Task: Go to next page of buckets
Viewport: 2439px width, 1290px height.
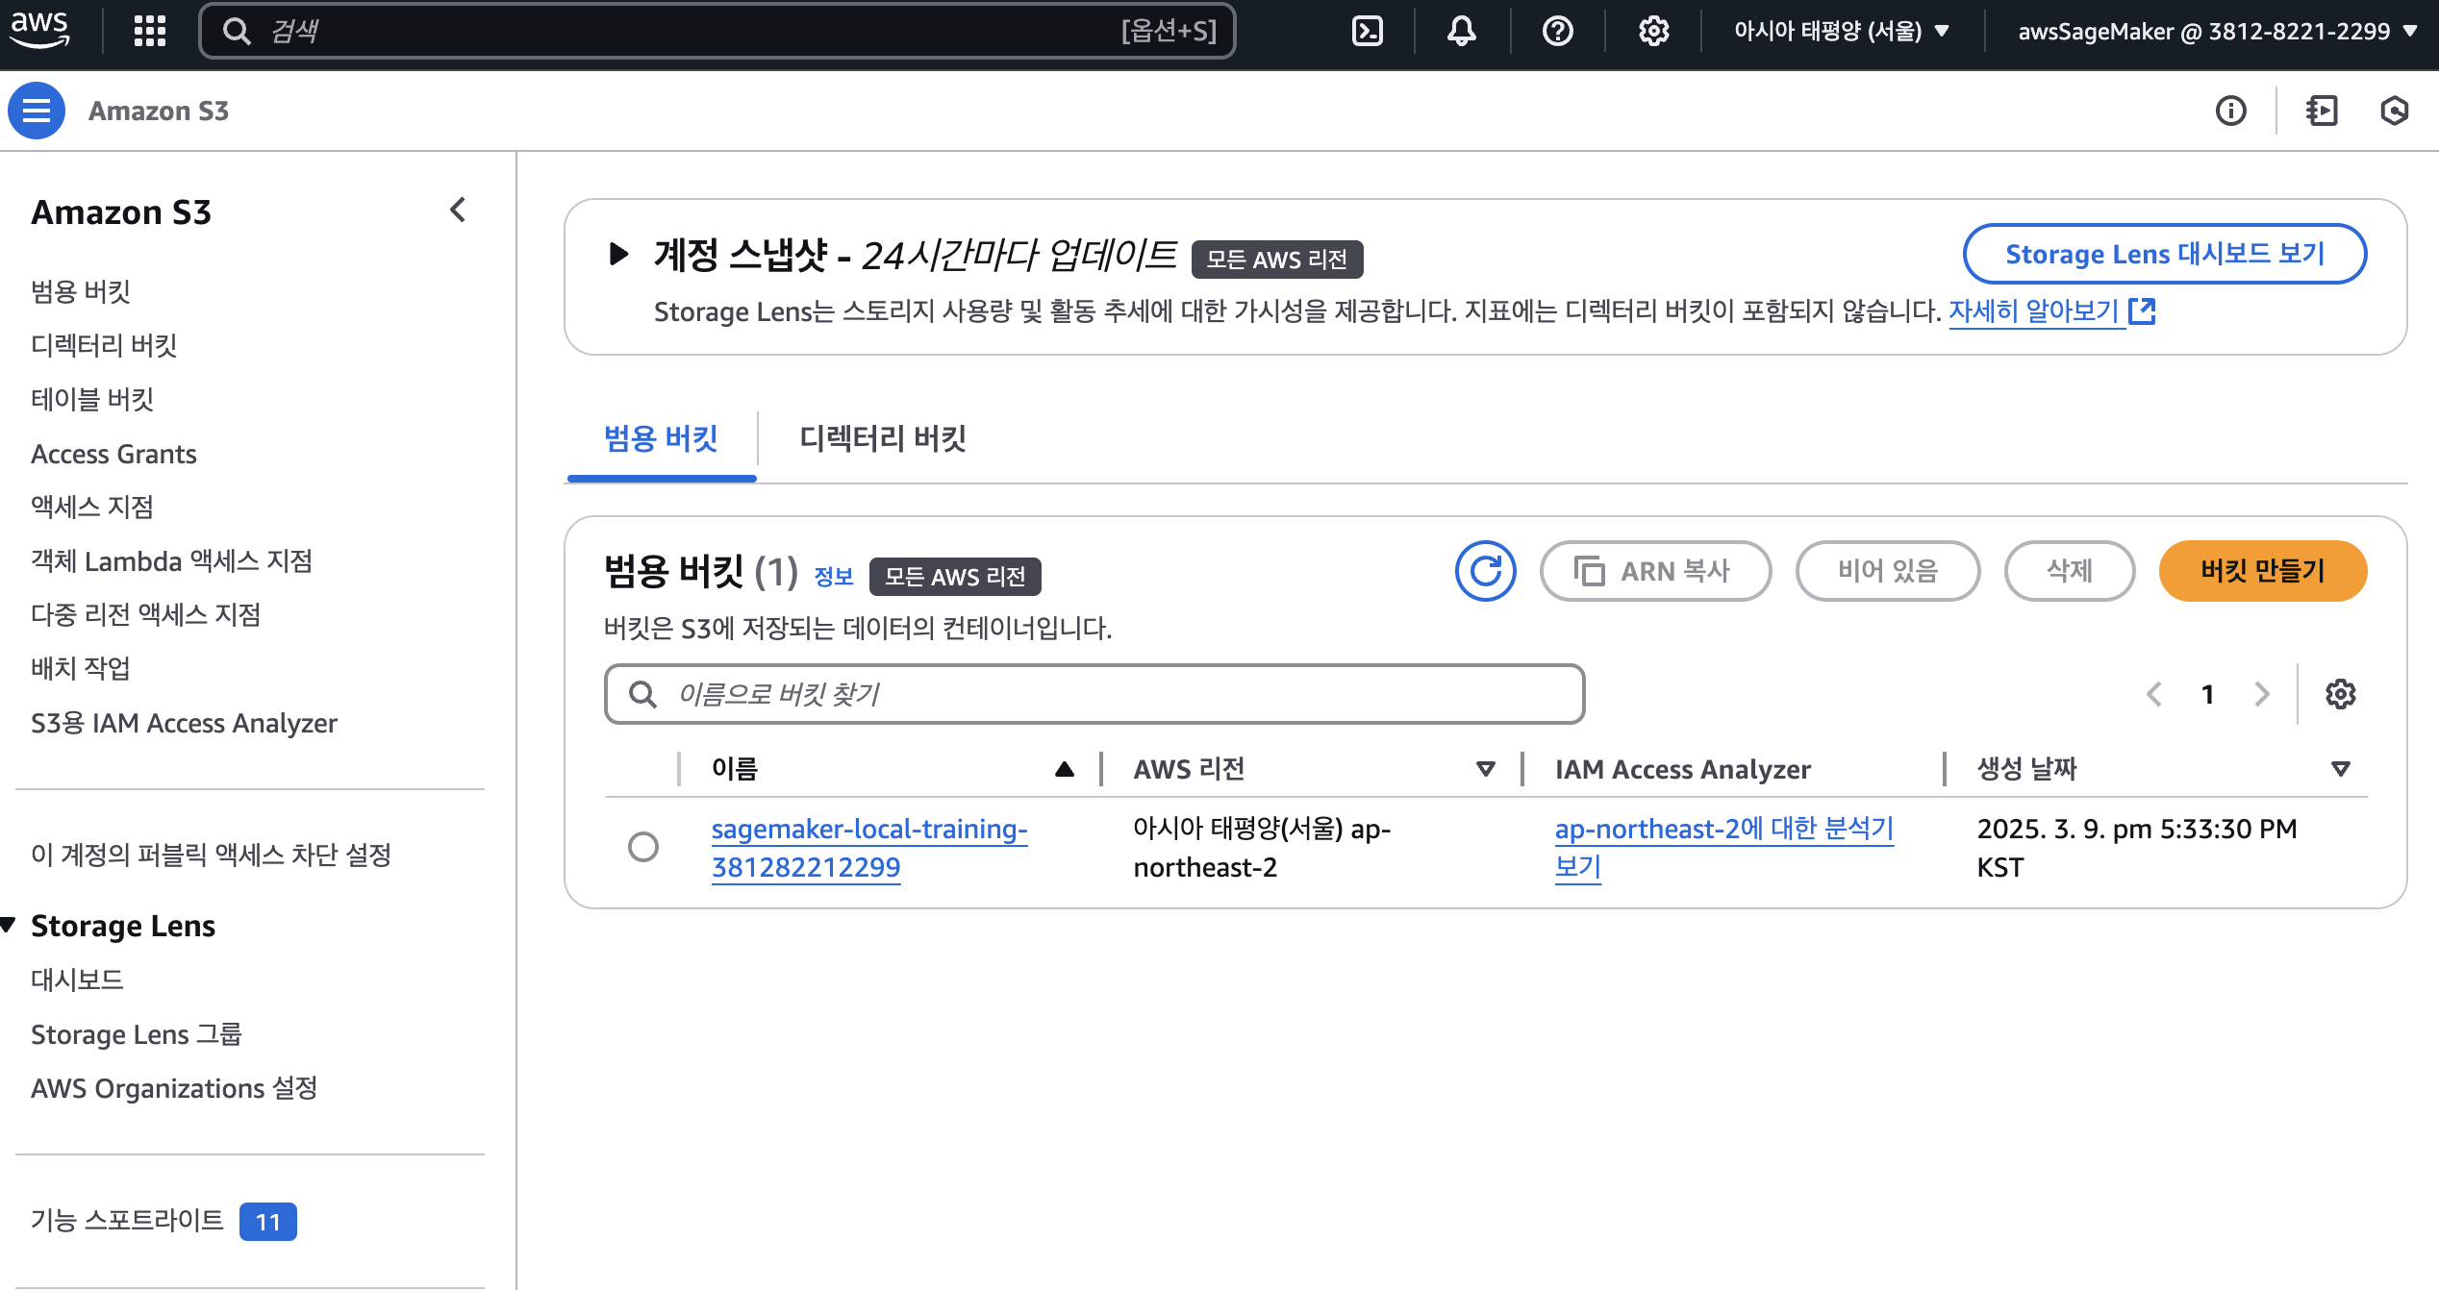Action: coord(2262,694)
